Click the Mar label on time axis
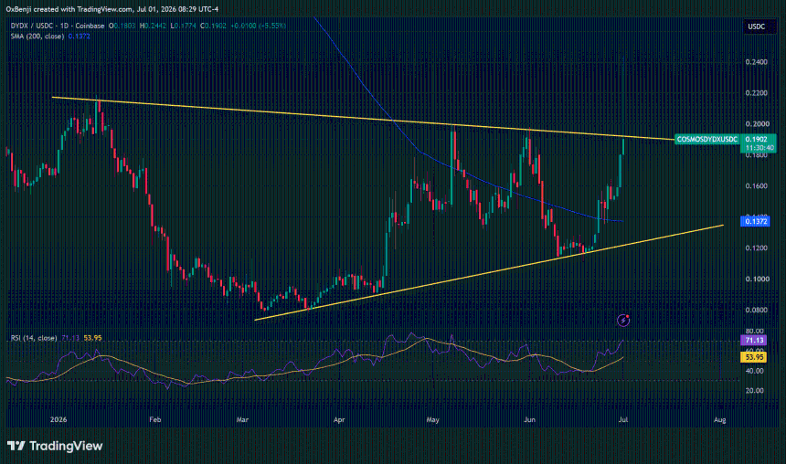The height and width of the screenshot is (464, 786). tap(242, 419)
